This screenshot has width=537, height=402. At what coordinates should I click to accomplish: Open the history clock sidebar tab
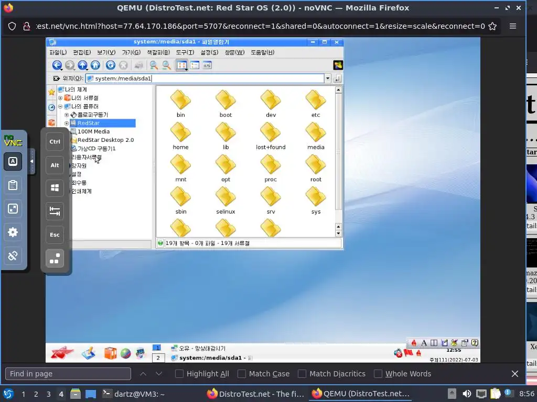click(x=52, y=107)
